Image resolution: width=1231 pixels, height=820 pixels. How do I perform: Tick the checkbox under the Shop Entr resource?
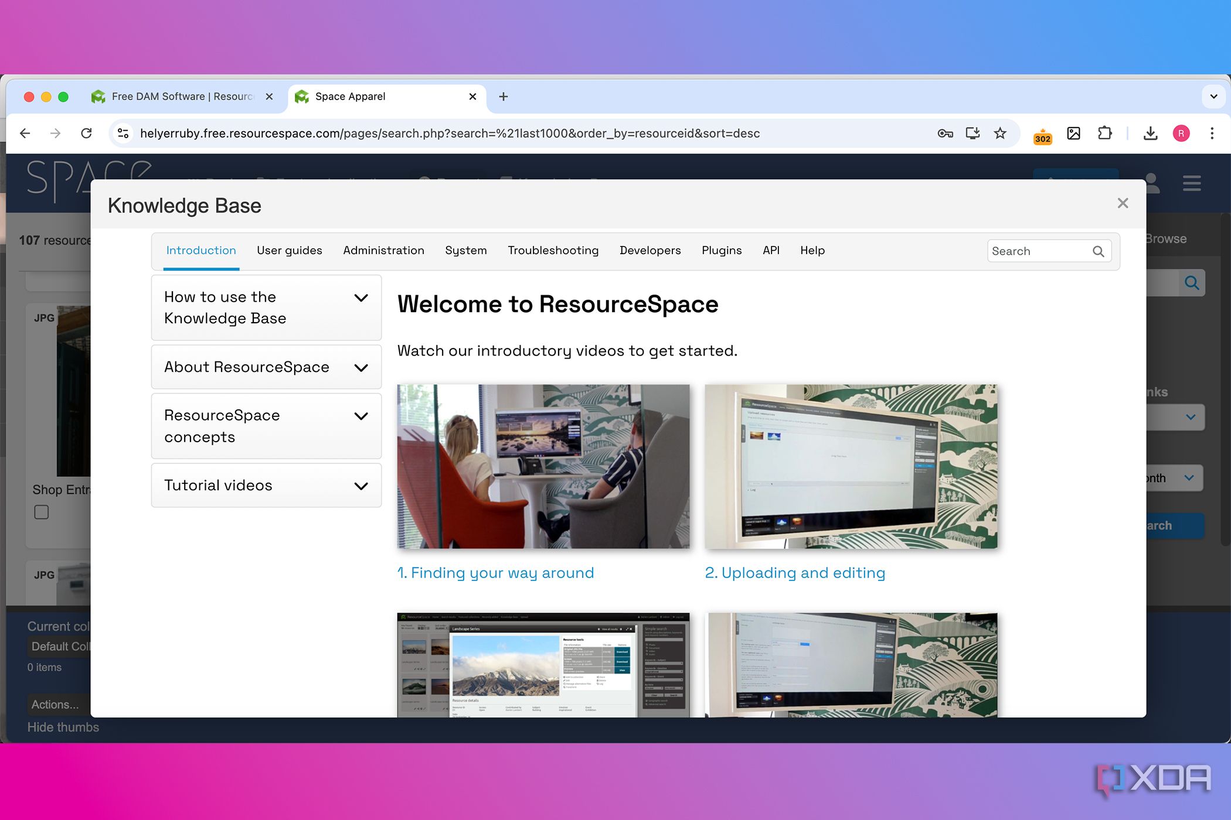pos(42,512)
